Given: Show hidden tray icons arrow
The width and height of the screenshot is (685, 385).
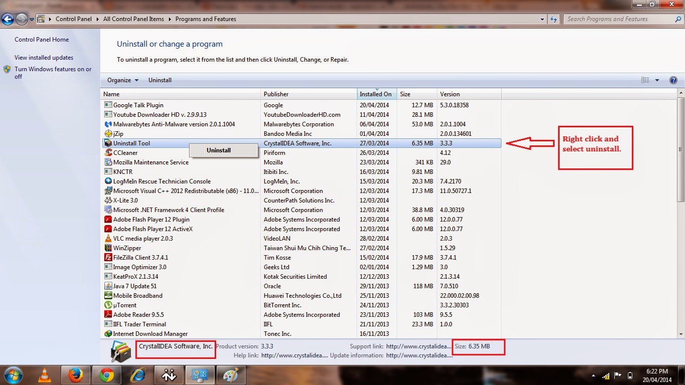Looking at the screenshot, I should 594,376.
